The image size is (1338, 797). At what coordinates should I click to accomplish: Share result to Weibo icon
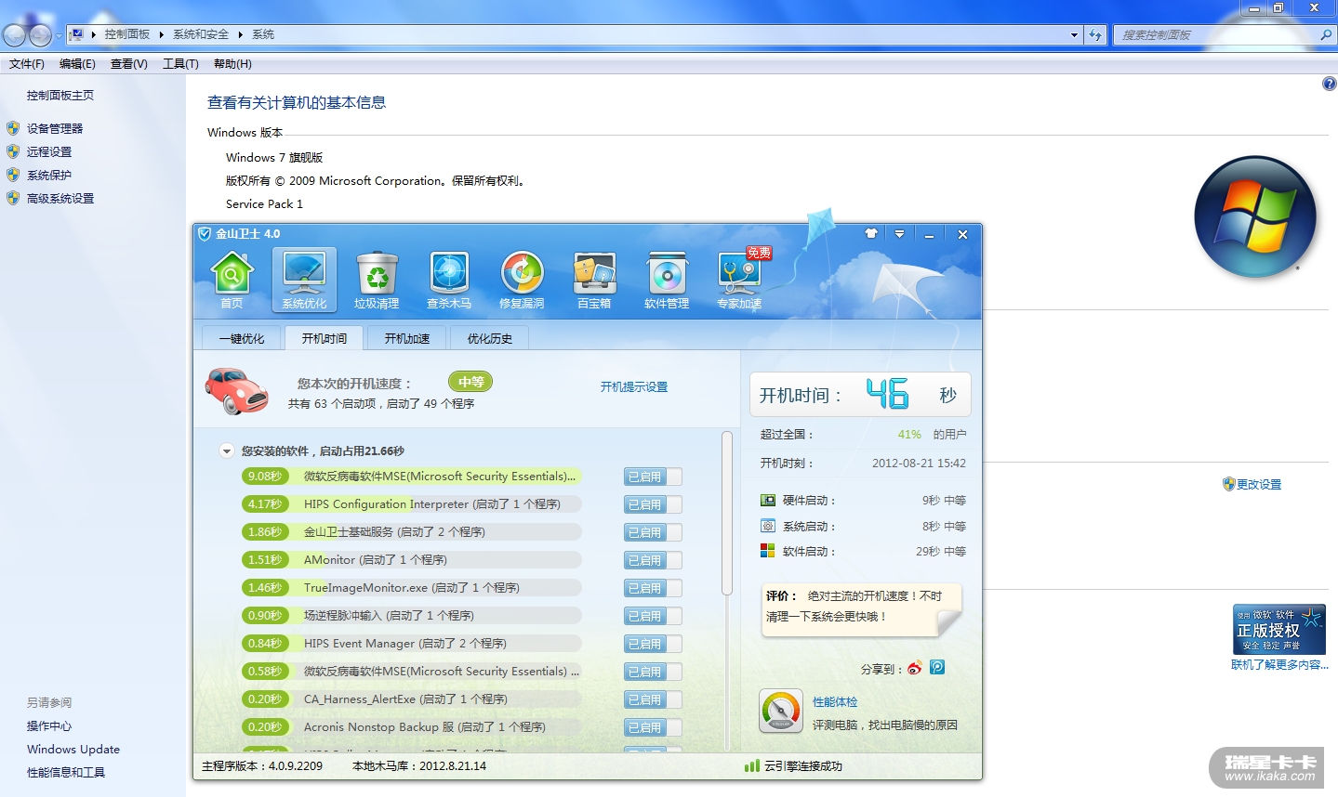pos(915,668)
